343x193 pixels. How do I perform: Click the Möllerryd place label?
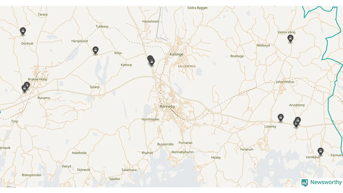tap(263, 46)
